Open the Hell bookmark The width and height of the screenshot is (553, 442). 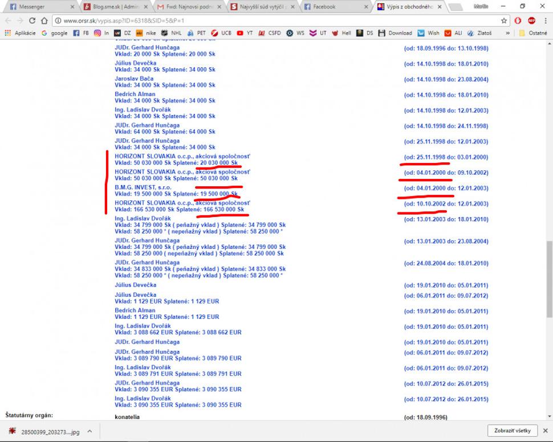click(341, 33)
